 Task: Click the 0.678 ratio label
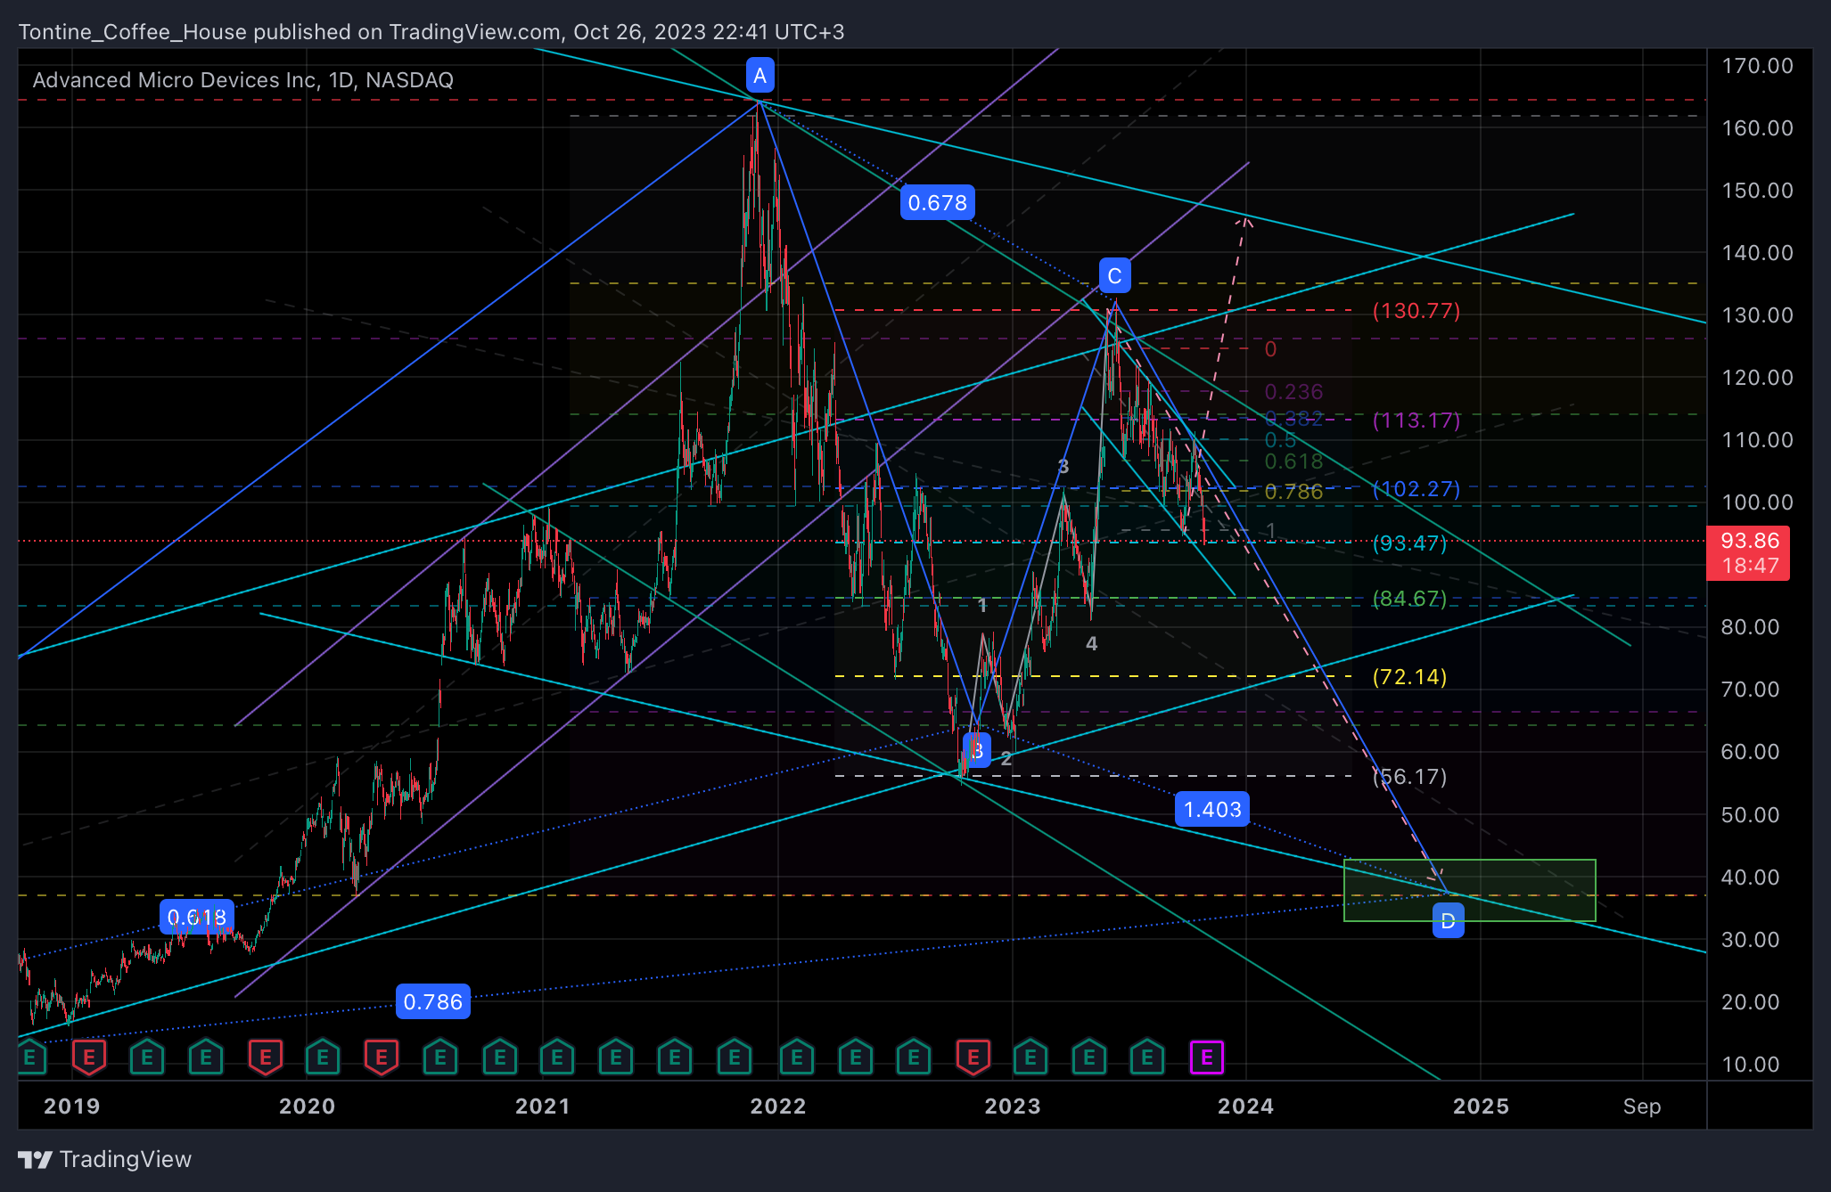click(937, 203)
